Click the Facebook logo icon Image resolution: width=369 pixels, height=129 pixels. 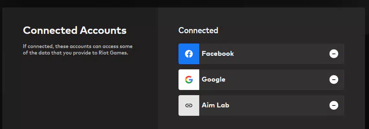click(x=189, y=54)
